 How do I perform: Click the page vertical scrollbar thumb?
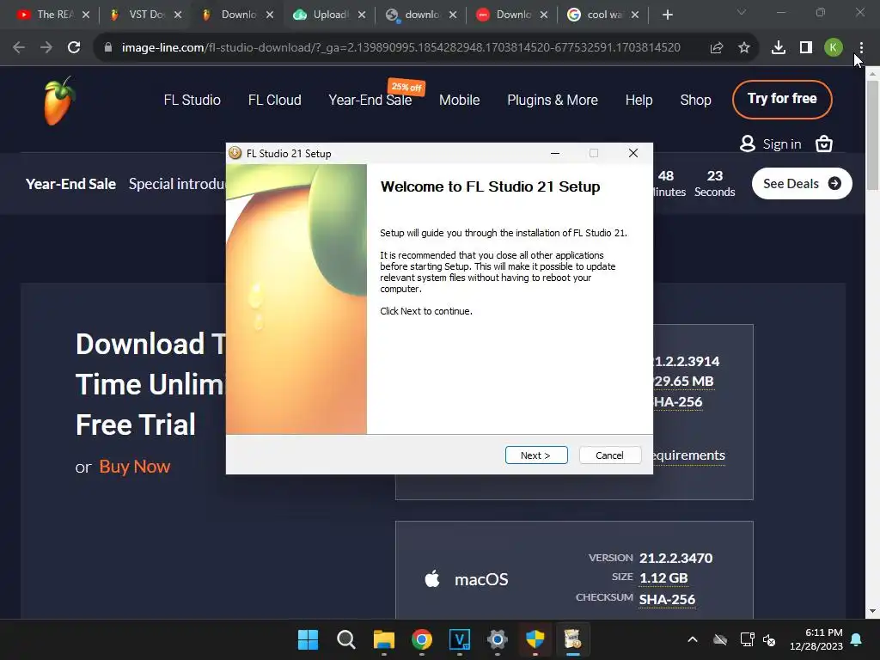coord(872,135)
